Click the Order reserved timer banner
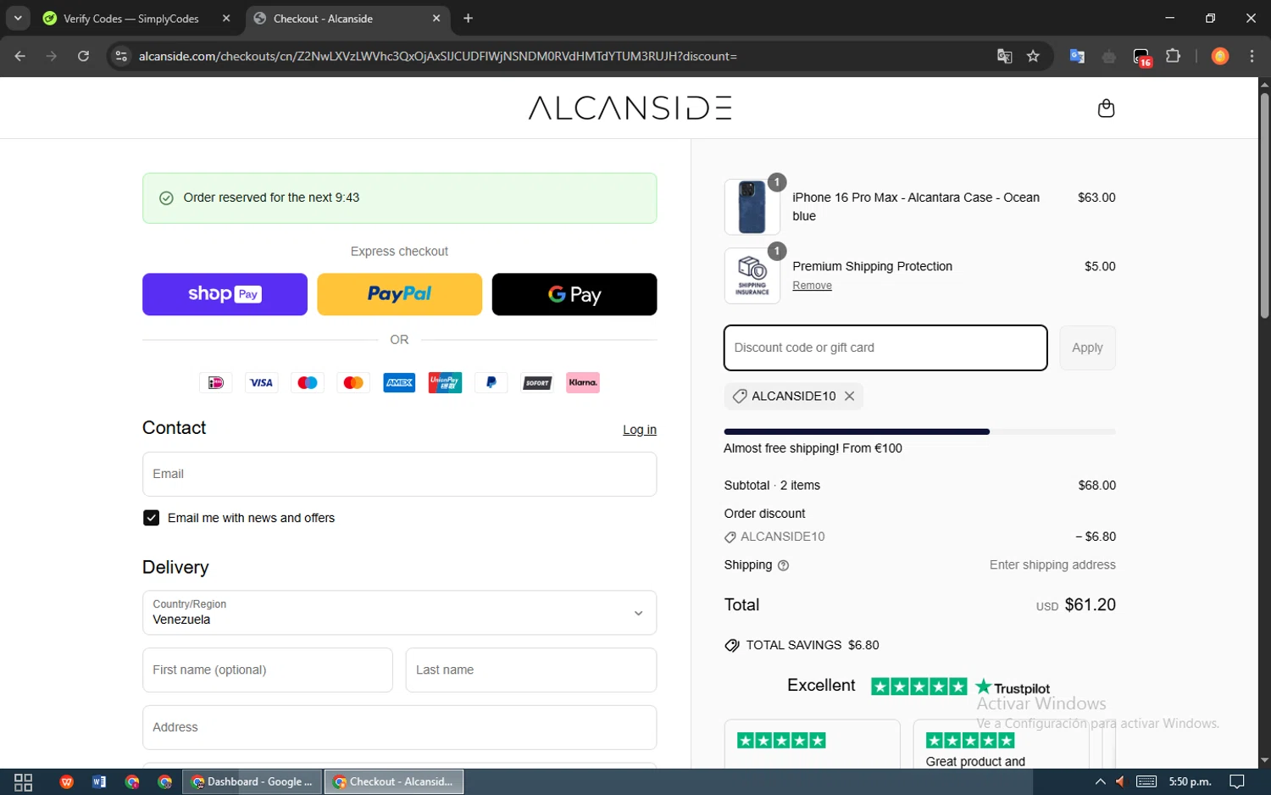Screen dimensions: 1271x795 click(x=399, y=198)
